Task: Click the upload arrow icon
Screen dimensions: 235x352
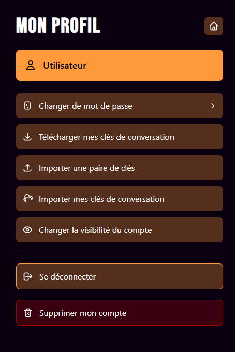Action: pyautogui.click(x=27, y=168)
